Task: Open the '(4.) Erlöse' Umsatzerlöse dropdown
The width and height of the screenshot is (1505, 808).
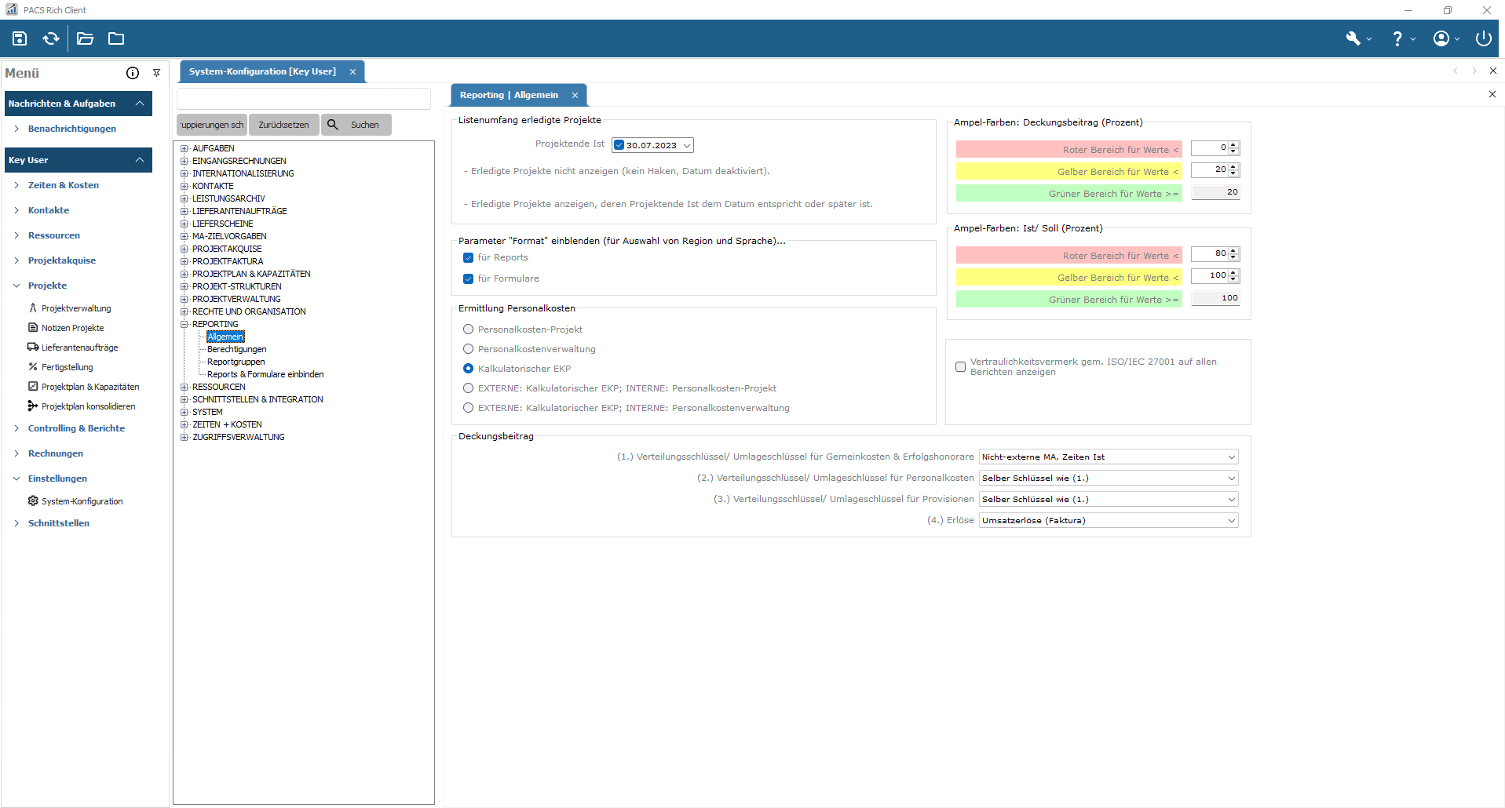Action: (1230, 520)
